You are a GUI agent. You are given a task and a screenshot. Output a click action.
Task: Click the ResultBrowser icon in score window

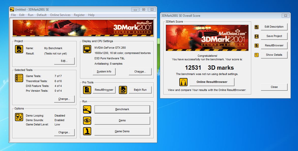point(257,45)
